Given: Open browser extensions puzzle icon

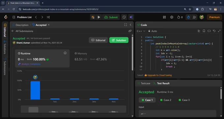Looking at the screenshot, I should click(203, 9).
